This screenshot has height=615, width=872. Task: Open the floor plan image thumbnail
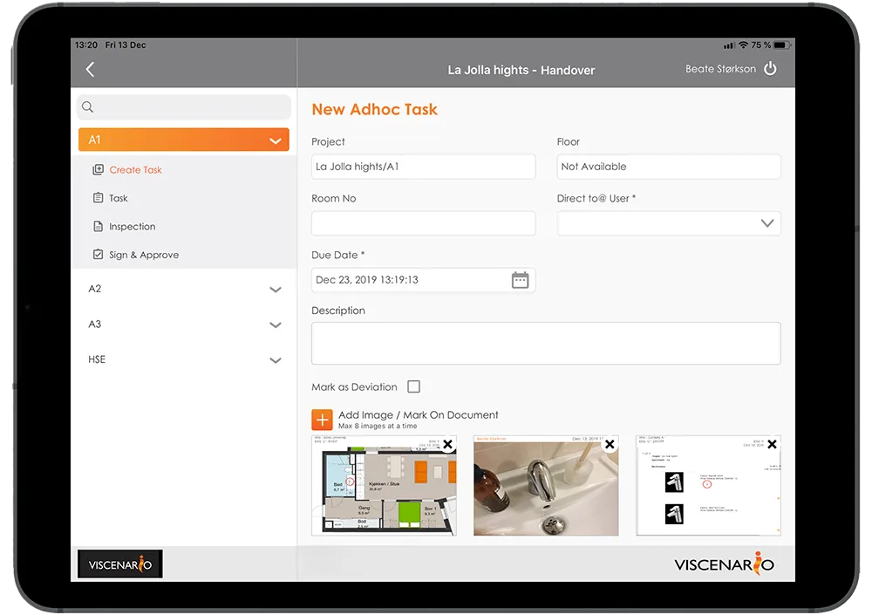pos(384,486)
